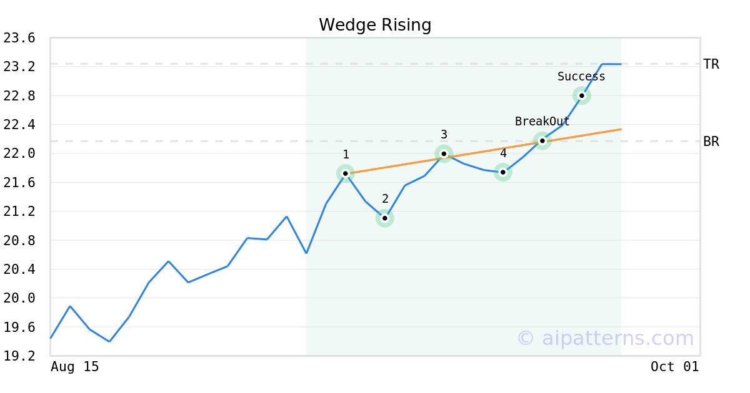Click the 20.4 price axis label

[19, 269]
